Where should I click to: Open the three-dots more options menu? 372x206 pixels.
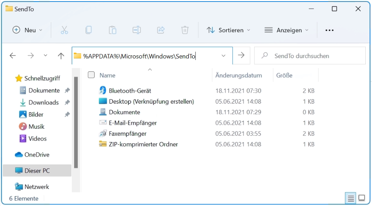point(329,30)
